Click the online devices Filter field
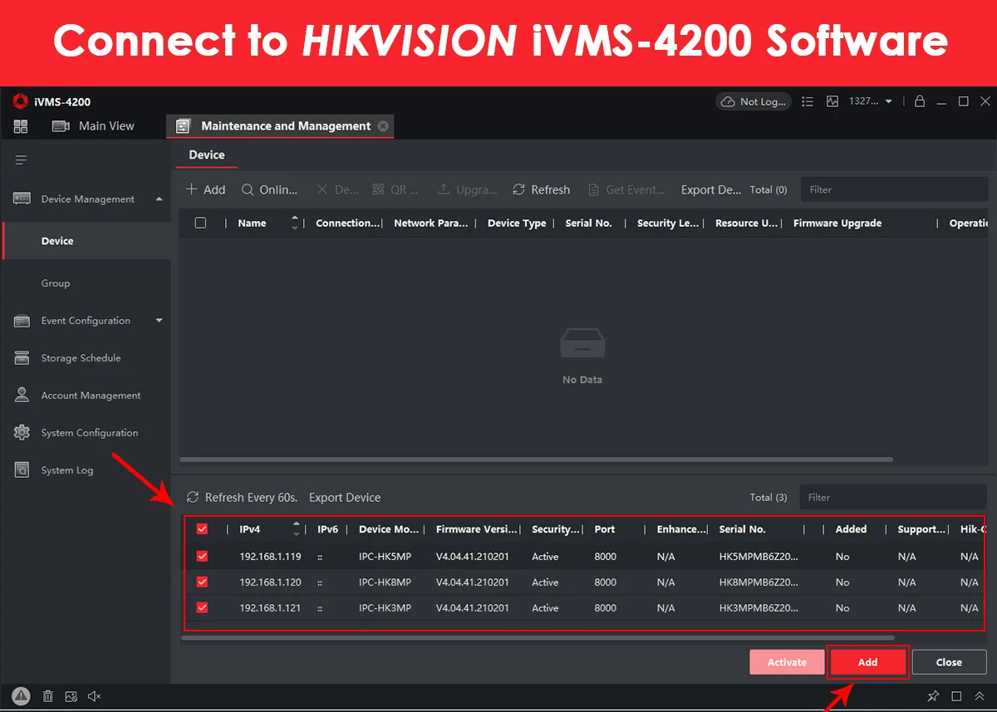 pyautogui.click(x=893, y=497)
